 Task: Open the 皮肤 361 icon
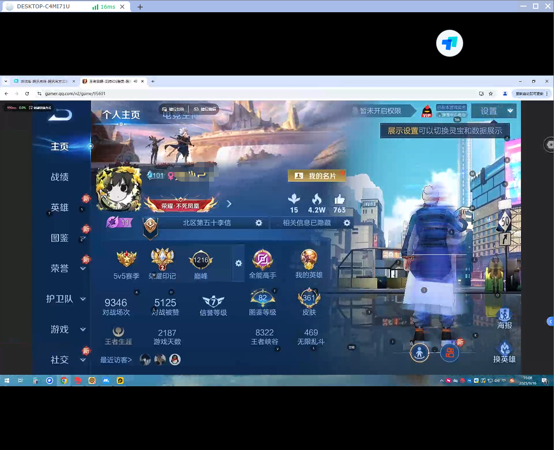pos(309,298)
